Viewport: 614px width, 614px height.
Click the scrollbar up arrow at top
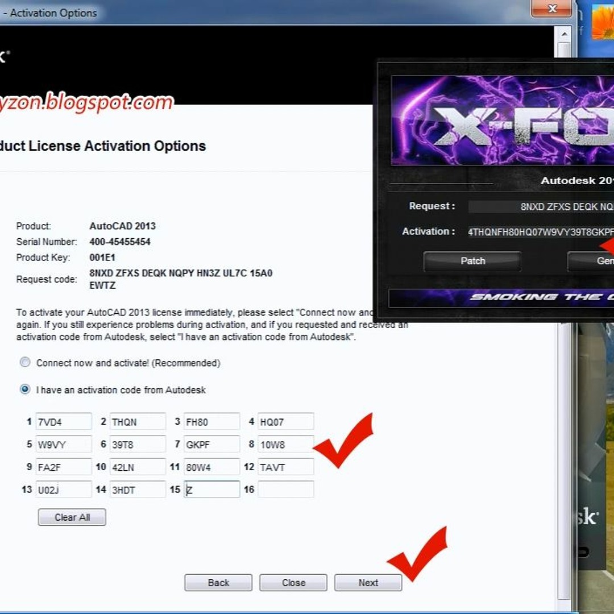(563, 35)
